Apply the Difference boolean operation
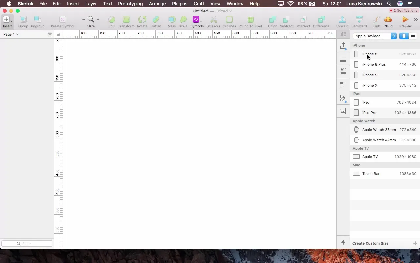420x263 pixels. pyautogui.click(x=321, y=20)
